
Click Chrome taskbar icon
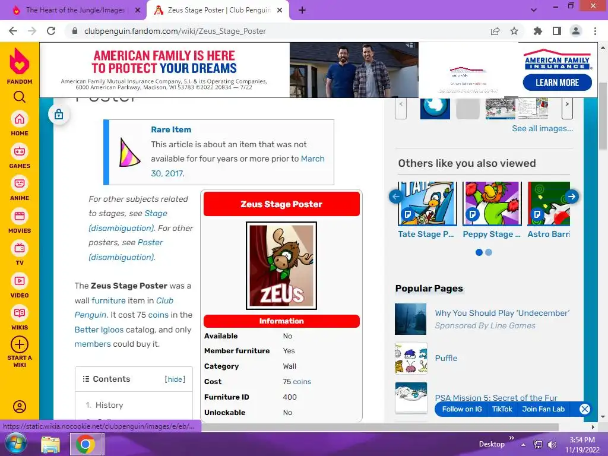point(85,444)
